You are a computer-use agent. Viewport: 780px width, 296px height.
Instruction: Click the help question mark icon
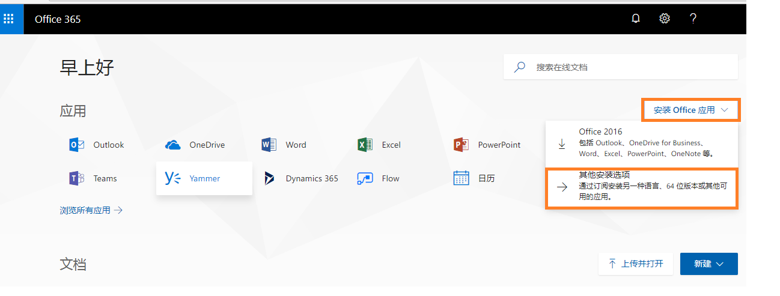point(693,19)
